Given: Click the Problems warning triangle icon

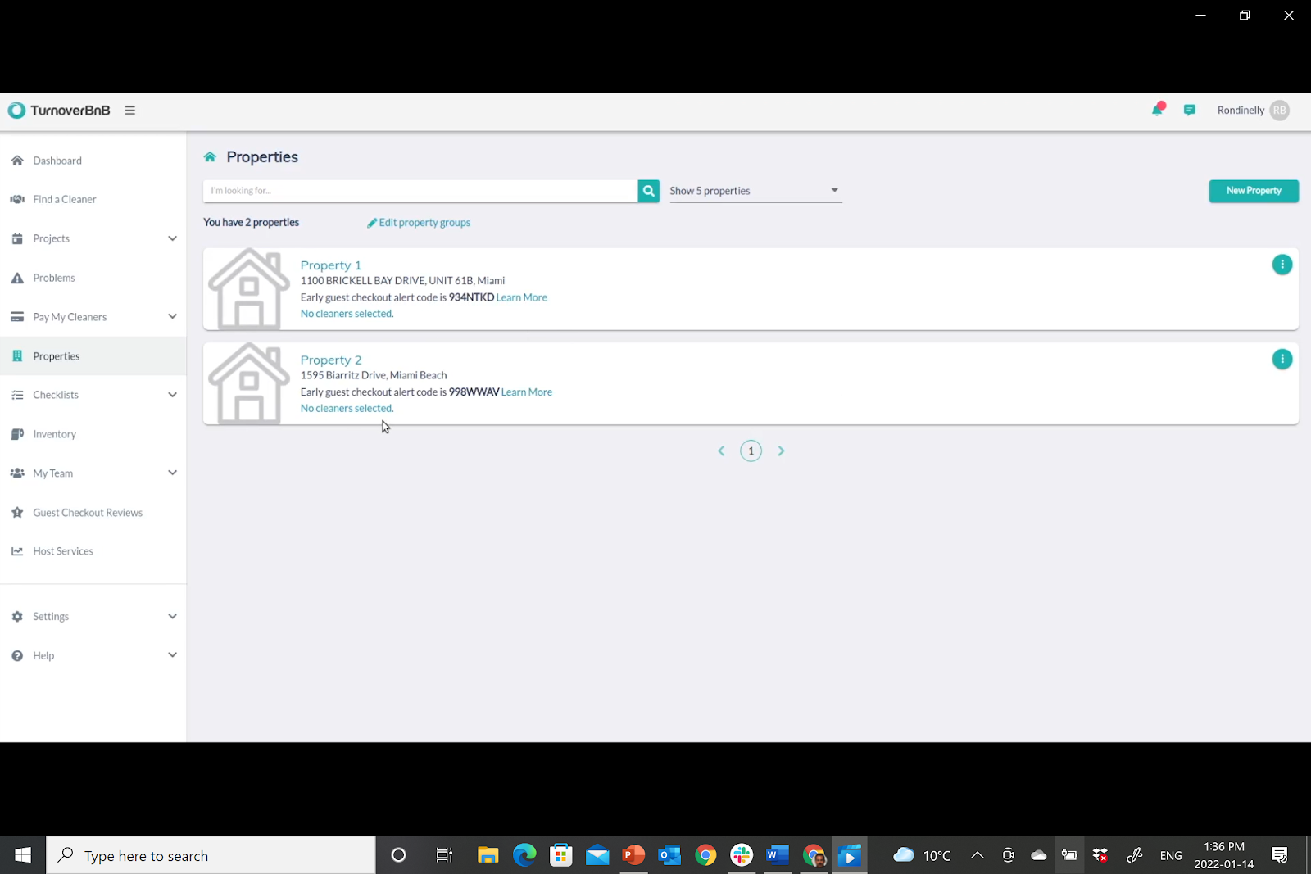Looking at the screenshot, I should point(17,278).
